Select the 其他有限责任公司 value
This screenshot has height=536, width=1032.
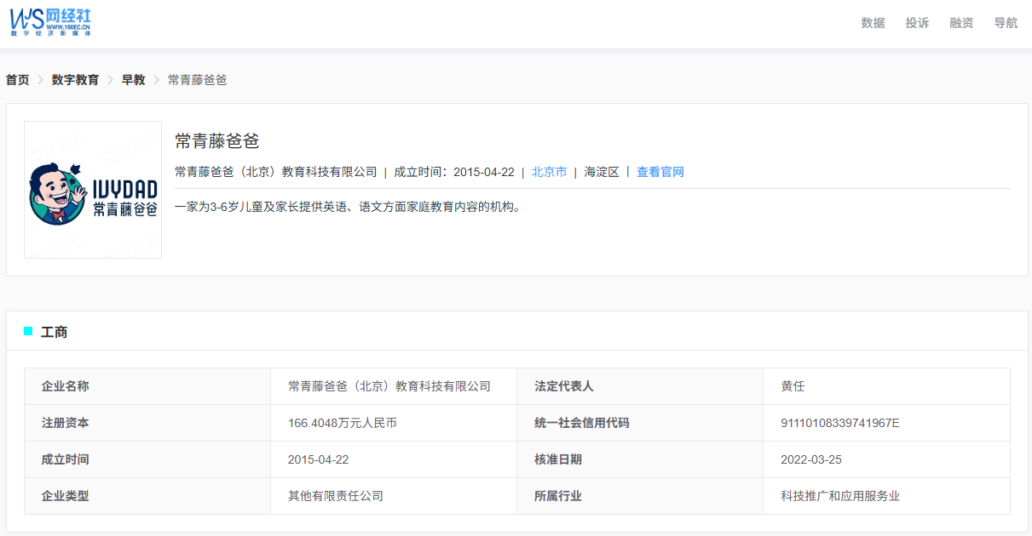pos(336,496)
